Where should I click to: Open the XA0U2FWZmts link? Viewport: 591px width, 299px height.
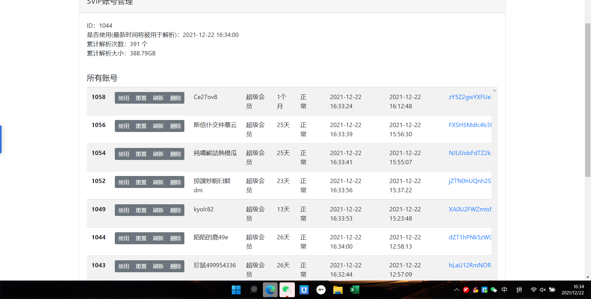470,209
